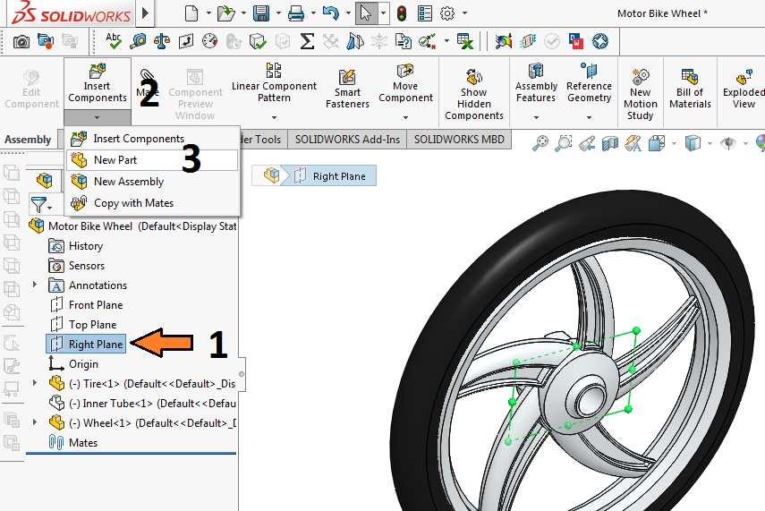Open the Linear Component Pattern dropdown arrow
The image size is (765, 511).
274,117
